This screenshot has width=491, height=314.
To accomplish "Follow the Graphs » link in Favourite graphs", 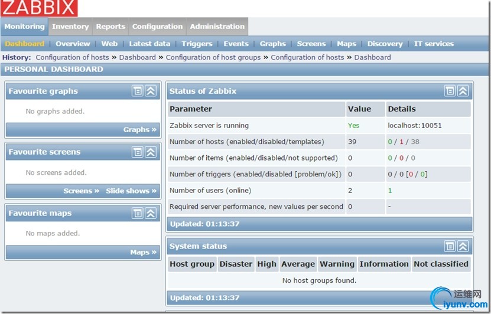I will [139, 129].
